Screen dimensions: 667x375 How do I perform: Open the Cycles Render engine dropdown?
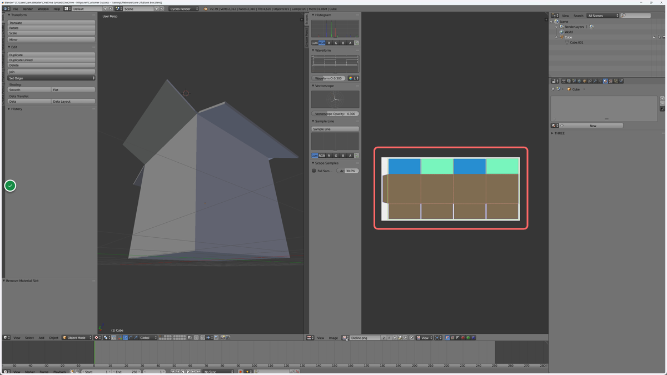tap(184, 9)
